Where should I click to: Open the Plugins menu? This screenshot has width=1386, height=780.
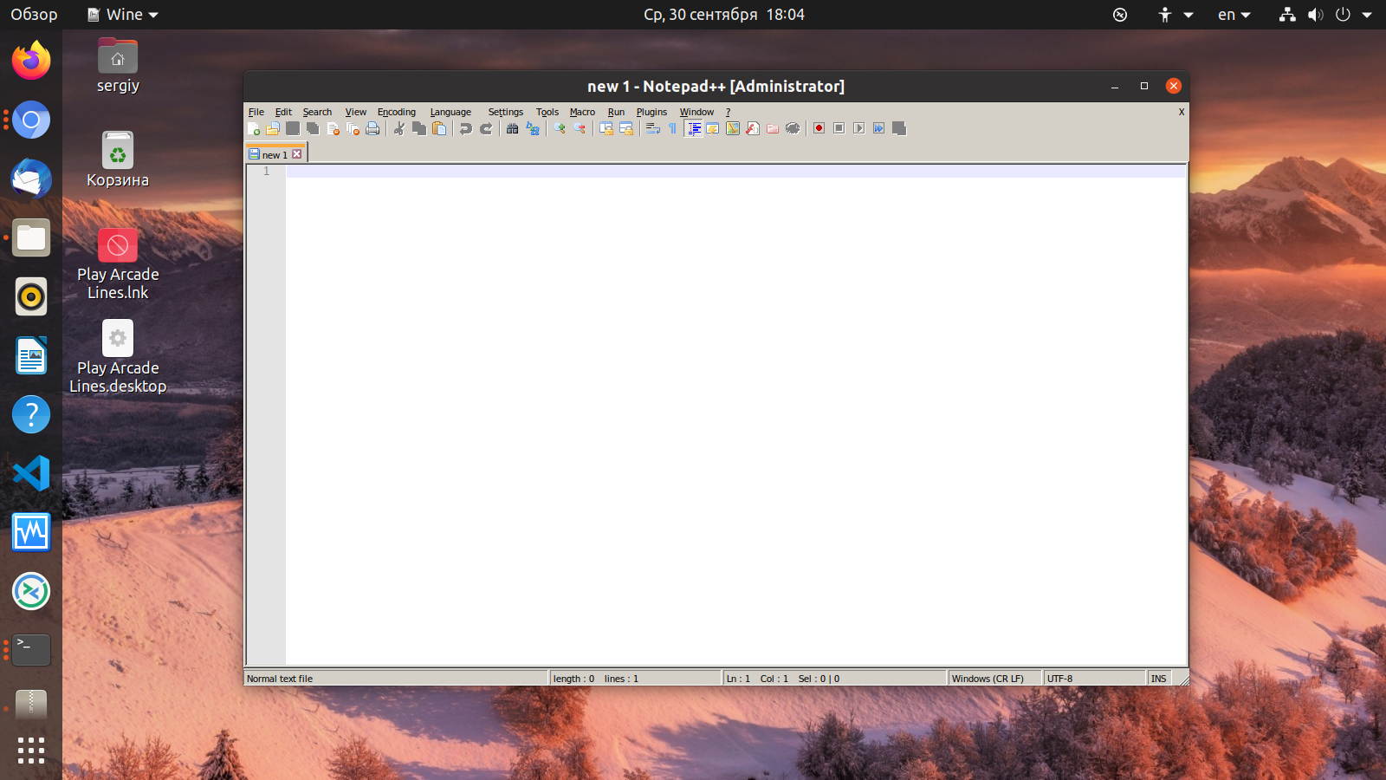(x=651, y=112)
